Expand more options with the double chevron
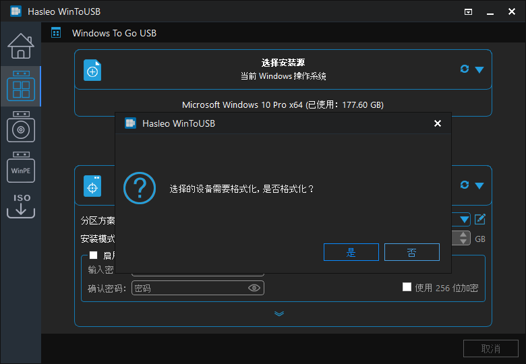 (x=279, y=313)
